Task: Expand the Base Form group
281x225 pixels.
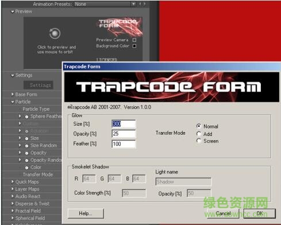Action: [13, 94]
